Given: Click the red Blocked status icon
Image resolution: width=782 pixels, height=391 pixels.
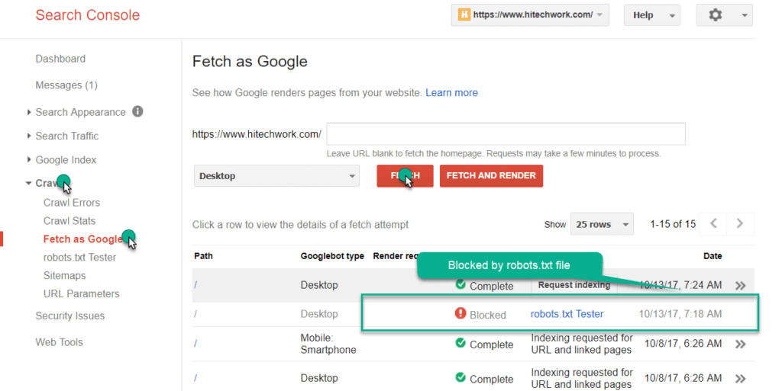Looking at the screenshot, I should [460, 313].
